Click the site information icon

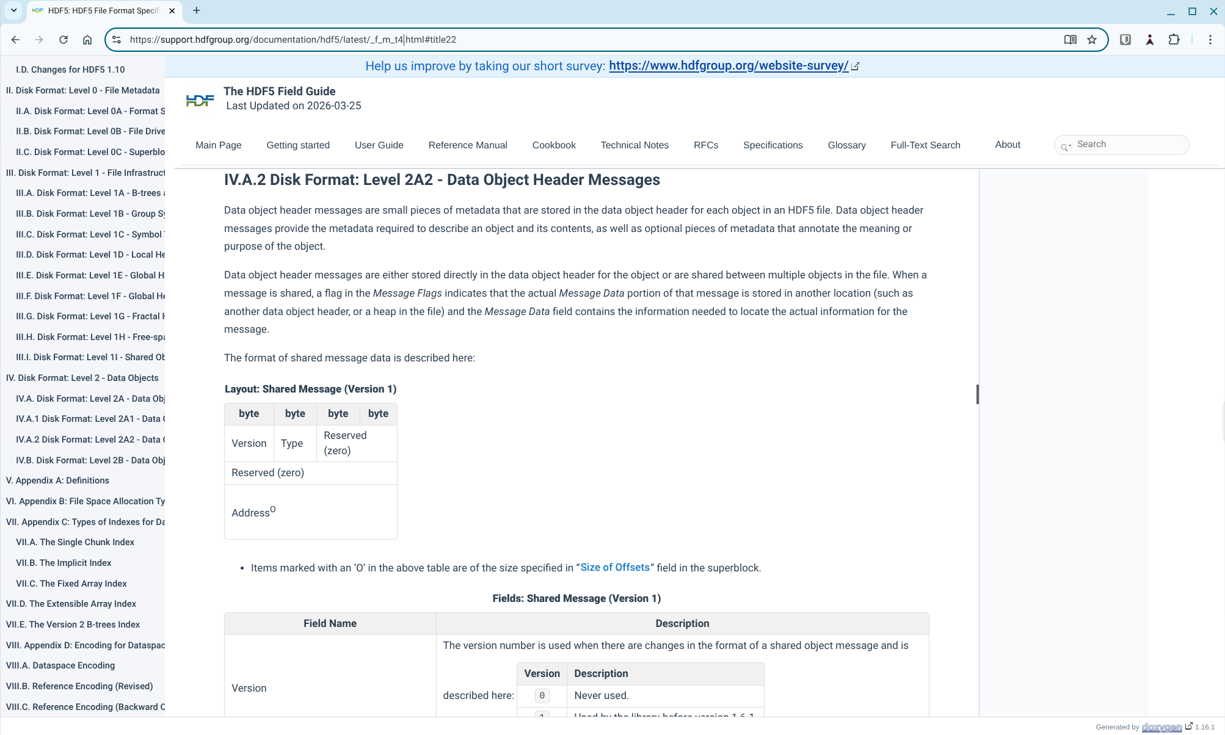click(117, 40)
